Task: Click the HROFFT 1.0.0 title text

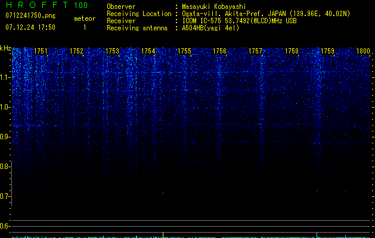Action: pyautogui.click(x=47, y=5)
